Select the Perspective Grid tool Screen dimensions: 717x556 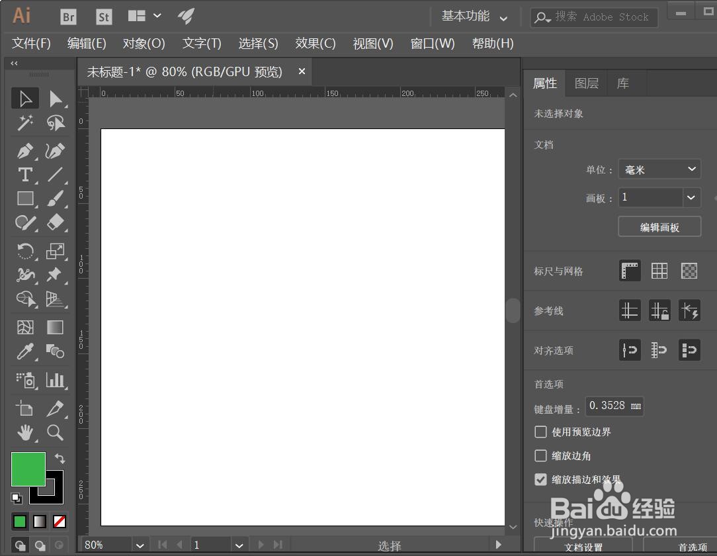(x=55, y=299)
